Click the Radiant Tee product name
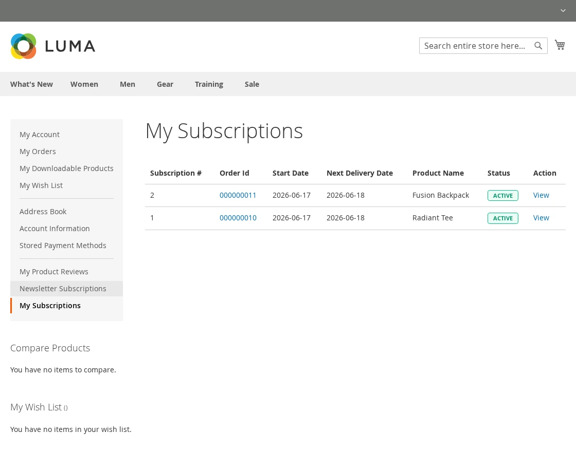This screenshot has width=576, height=452. [x=433, y=218]
